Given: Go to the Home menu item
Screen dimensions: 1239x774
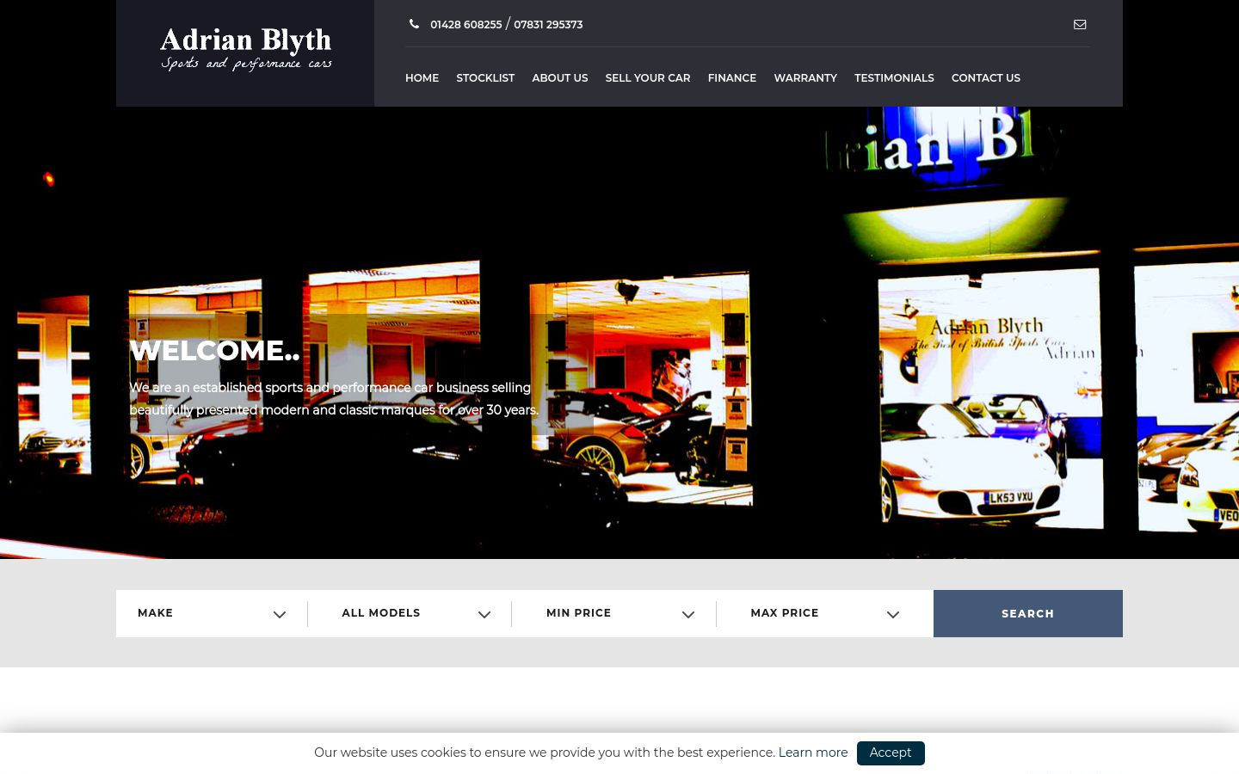Looking at the screenshot, I should coord(422,77).
